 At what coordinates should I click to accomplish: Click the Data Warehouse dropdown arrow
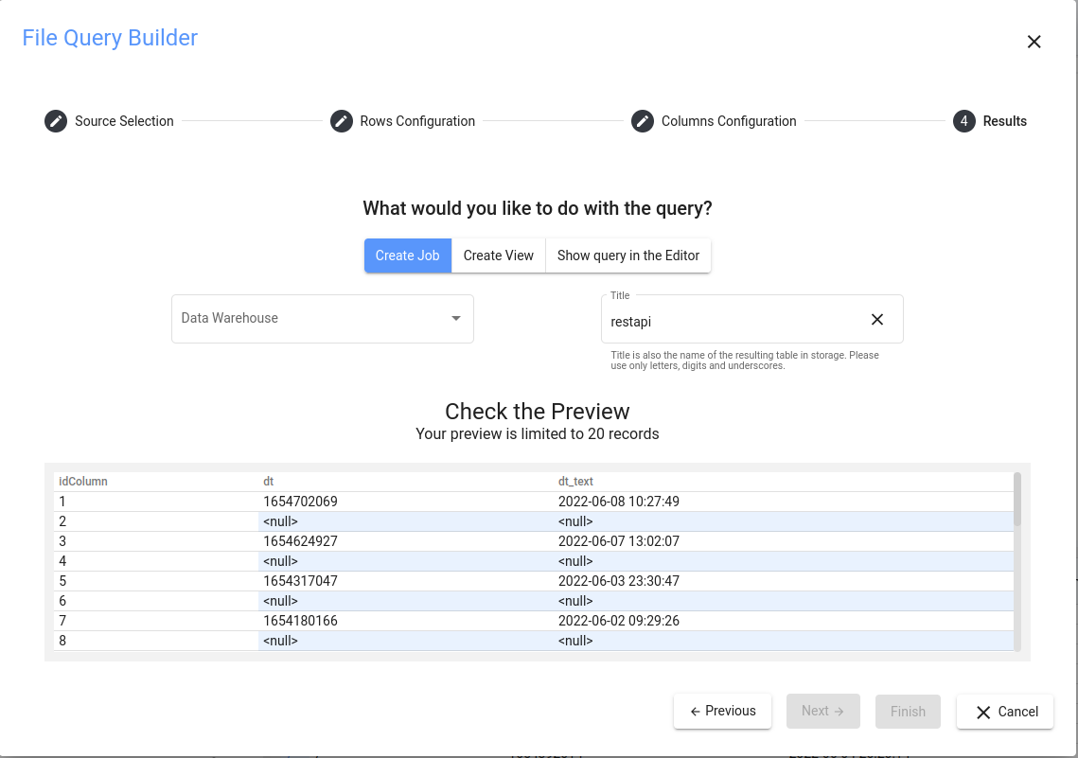coord(456,319)
